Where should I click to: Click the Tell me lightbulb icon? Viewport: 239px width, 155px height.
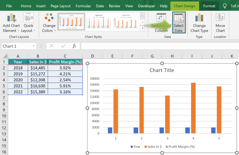coord(224,6)
